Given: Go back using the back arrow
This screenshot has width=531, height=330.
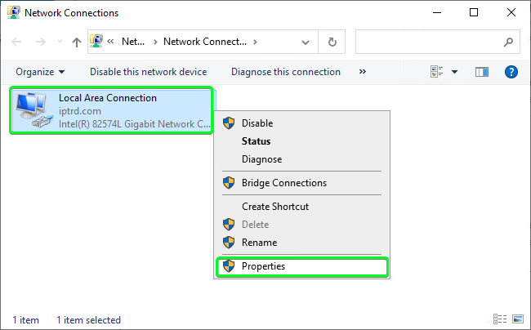Looking at the screenshot, I should pos(16,42).
